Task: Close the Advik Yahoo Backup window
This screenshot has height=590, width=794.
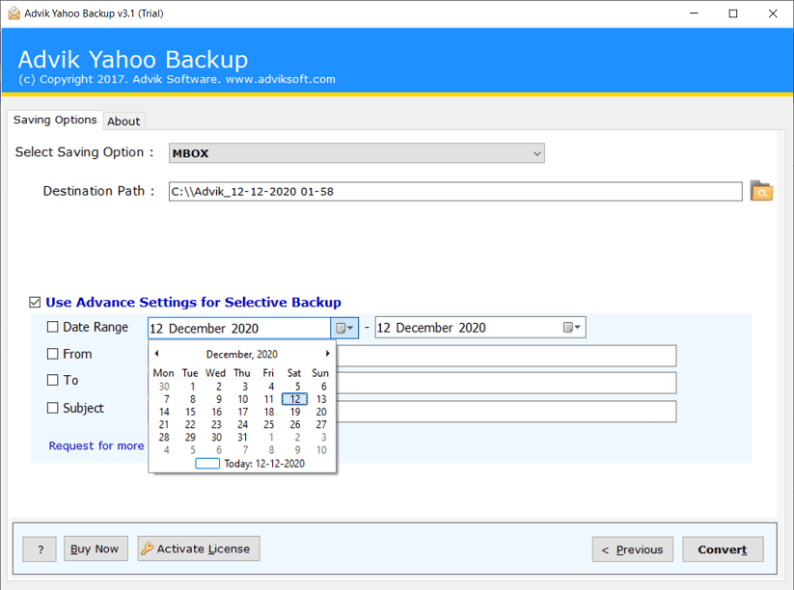Action: [772, 13]
